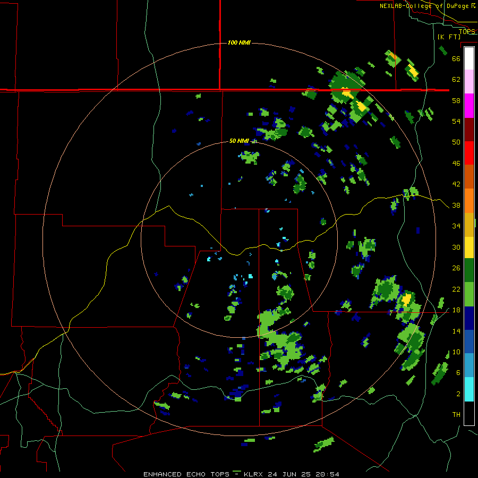This screenshot has width=478, height=478.
Task: Click the cyan legend swatch near 2
Action: pyautogui.click(x=469, y=389)
